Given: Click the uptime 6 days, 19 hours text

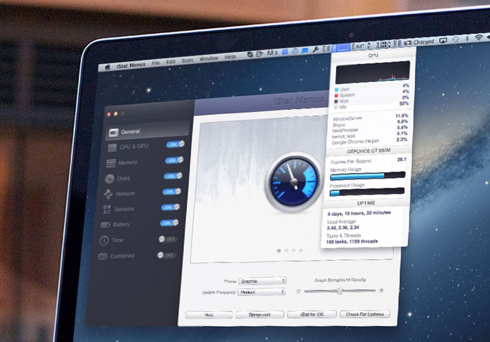Looking at the screenshot, I should click(x=359, y=214).
